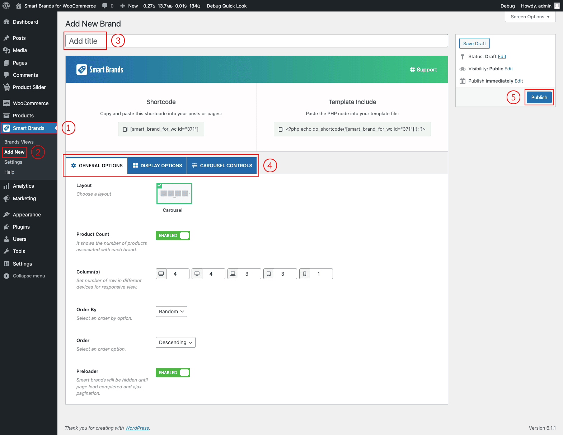Expand the Order Descending dropdown
The height and width of the screenshot is (435, 563).
click(175, 342)
